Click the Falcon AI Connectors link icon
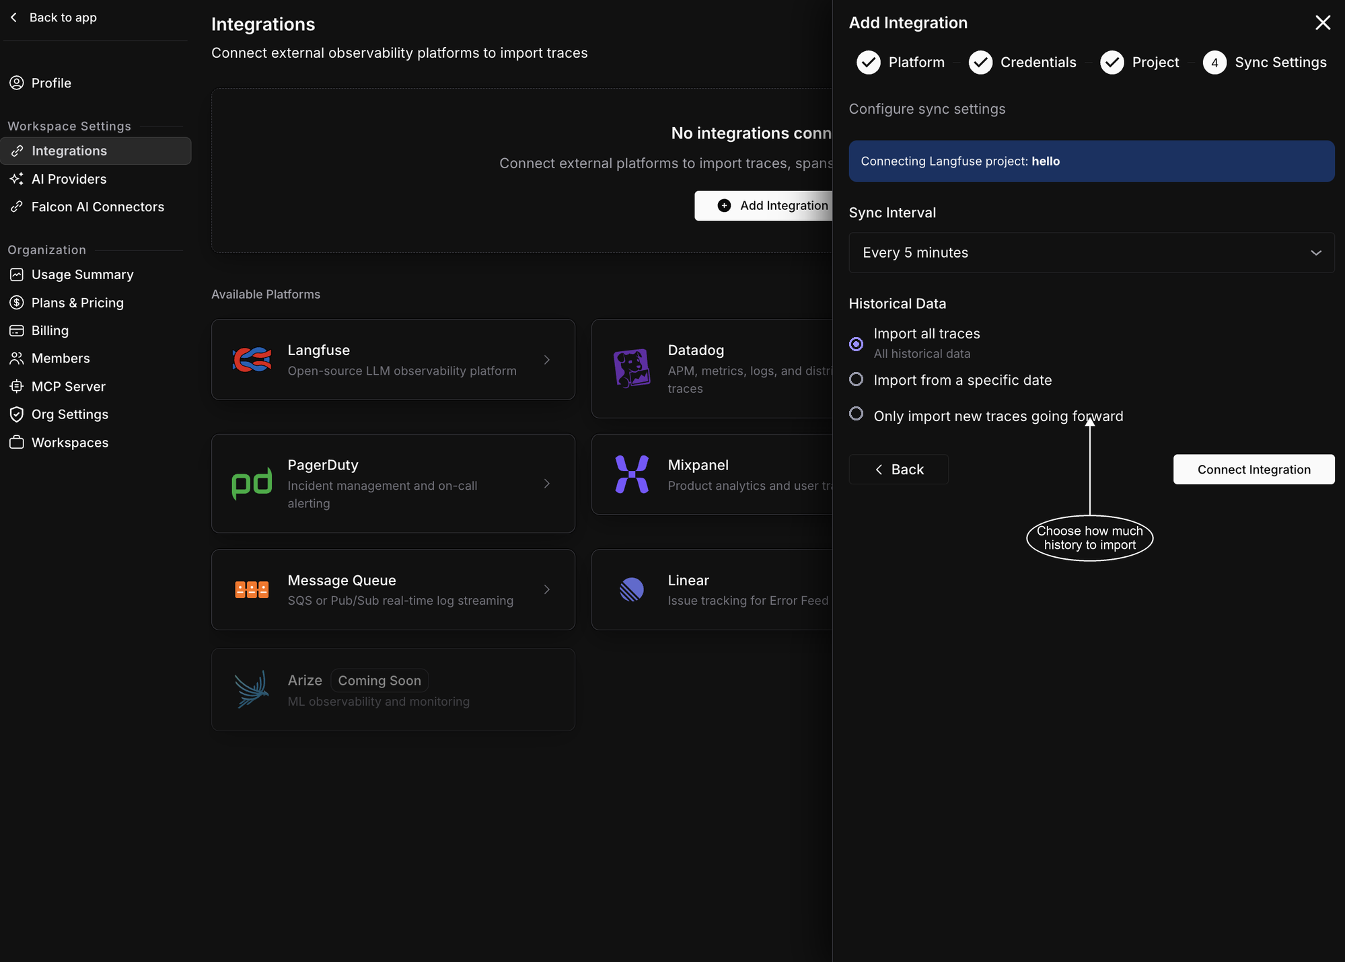The width and height of the screenshot is (1345, 962). [17, 207]
